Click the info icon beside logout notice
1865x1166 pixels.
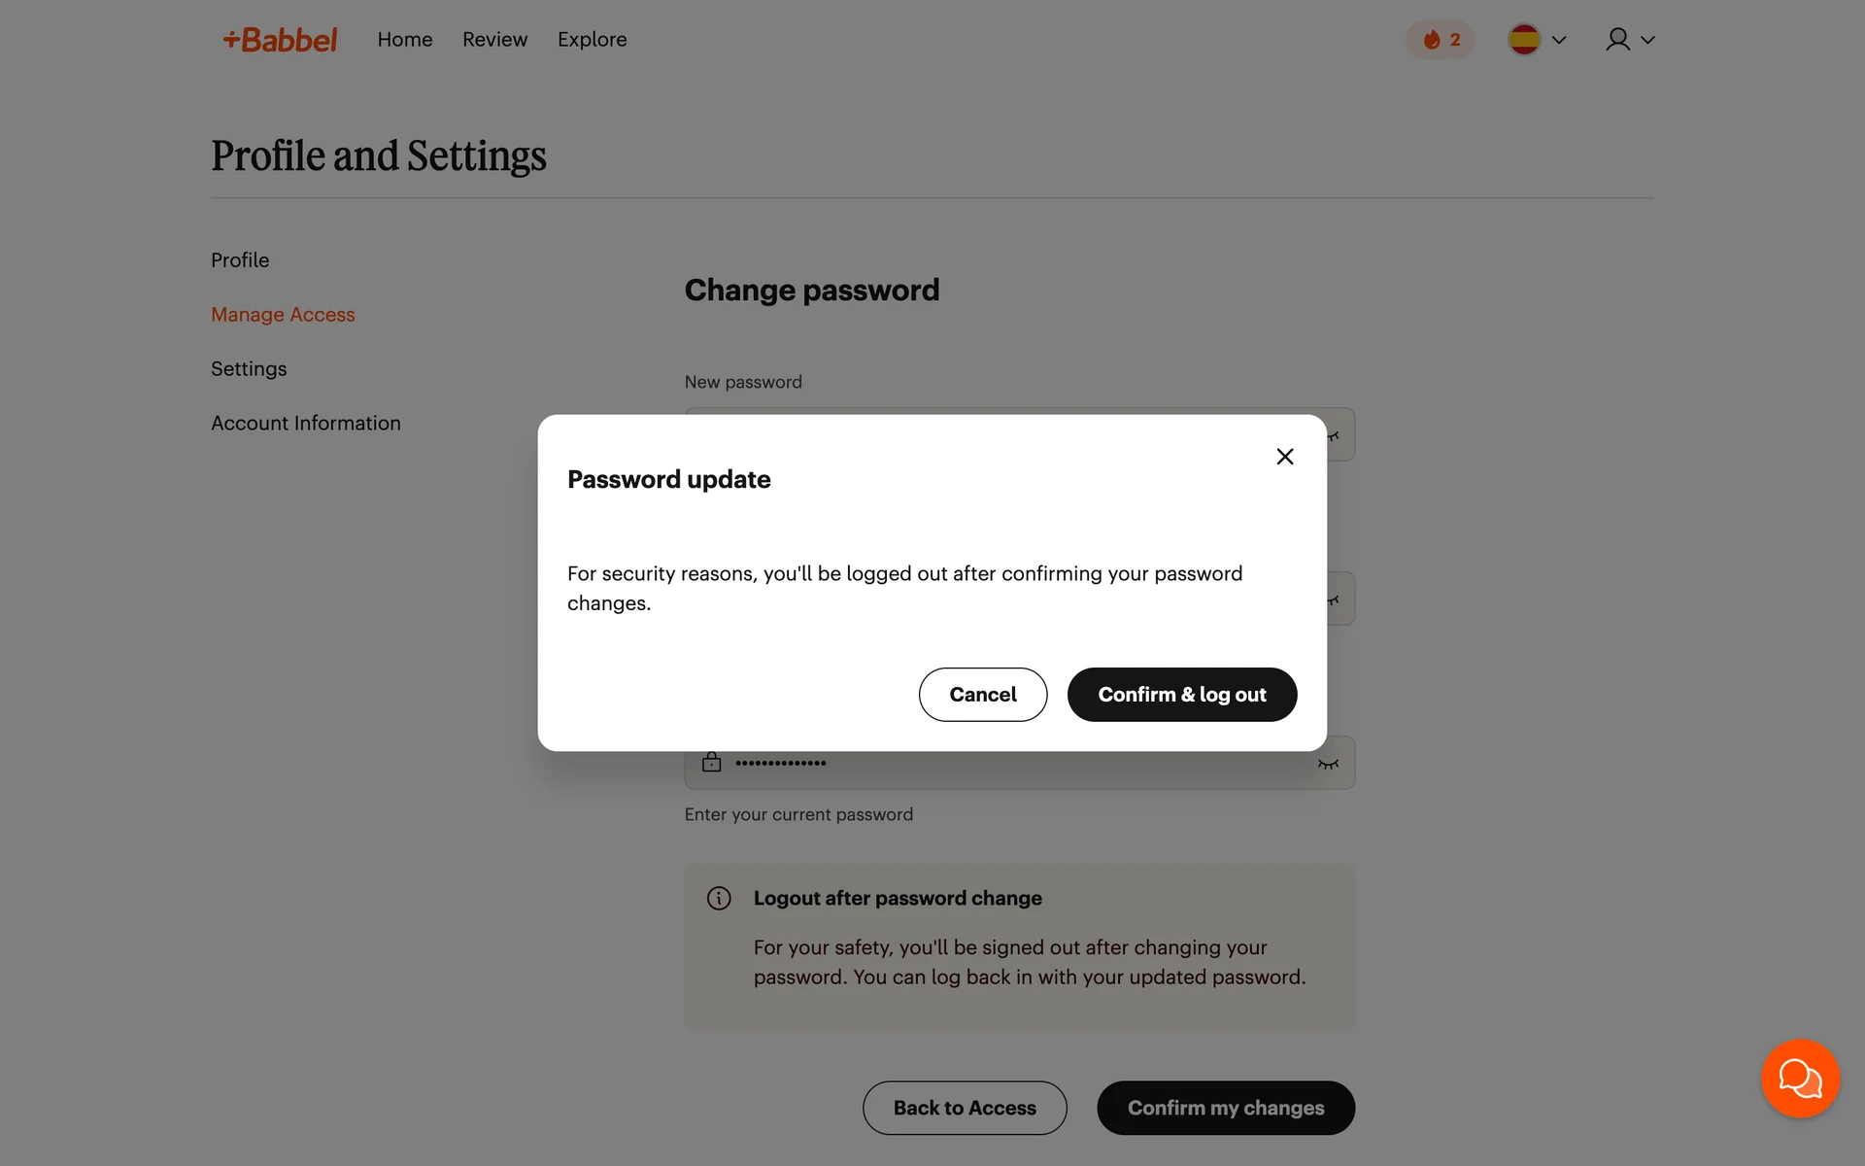pos(719,899)
